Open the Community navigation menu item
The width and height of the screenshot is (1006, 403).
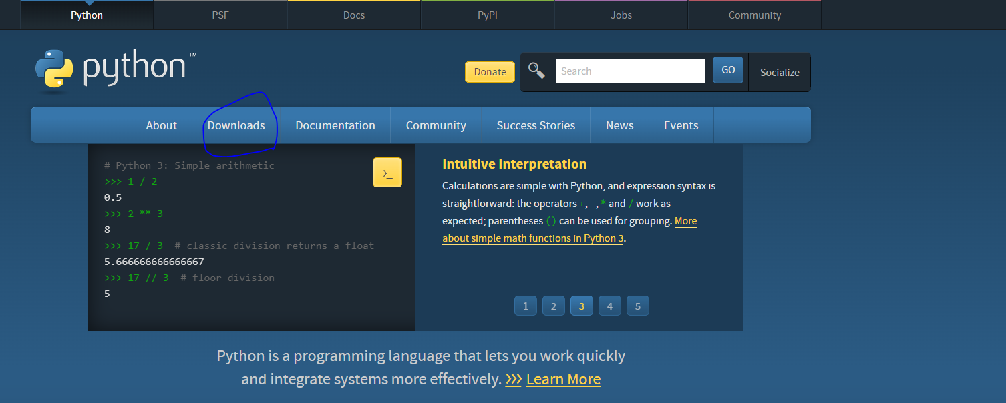click(x=436, y=125)
